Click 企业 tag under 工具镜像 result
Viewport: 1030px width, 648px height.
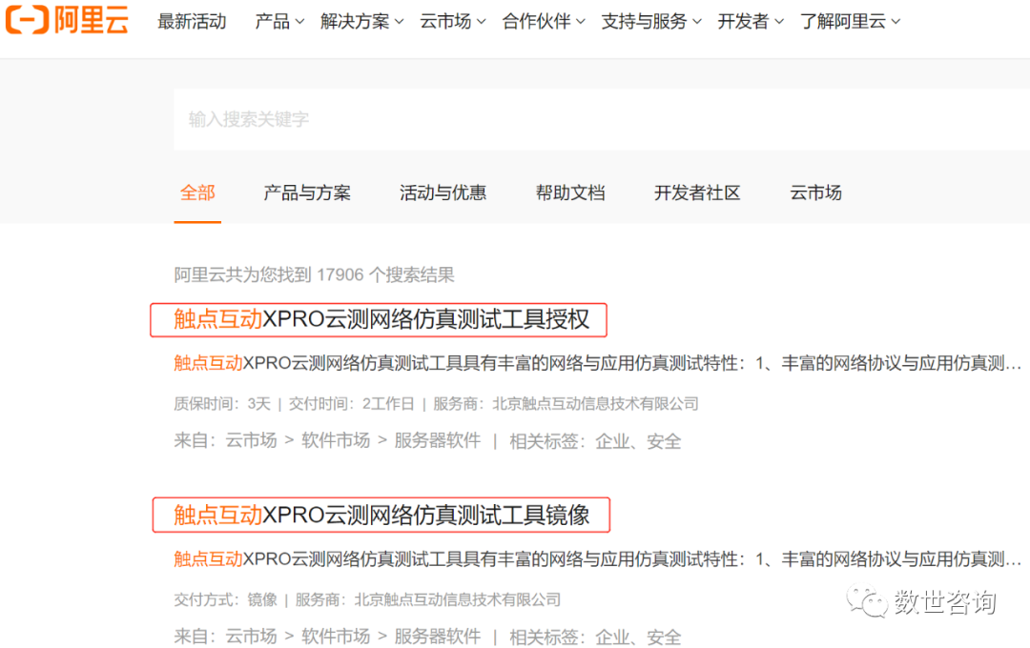point(612,637)
